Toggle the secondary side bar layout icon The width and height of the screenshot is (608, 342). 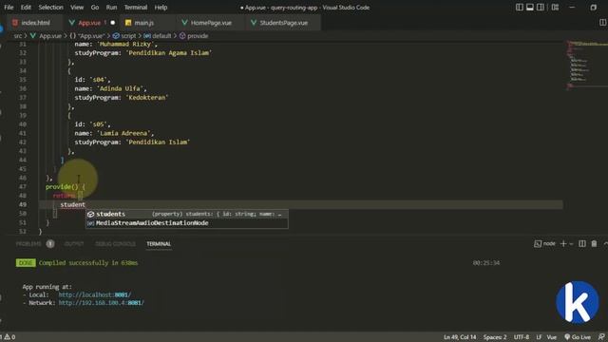pyautogui.click(x=541, y=8)
